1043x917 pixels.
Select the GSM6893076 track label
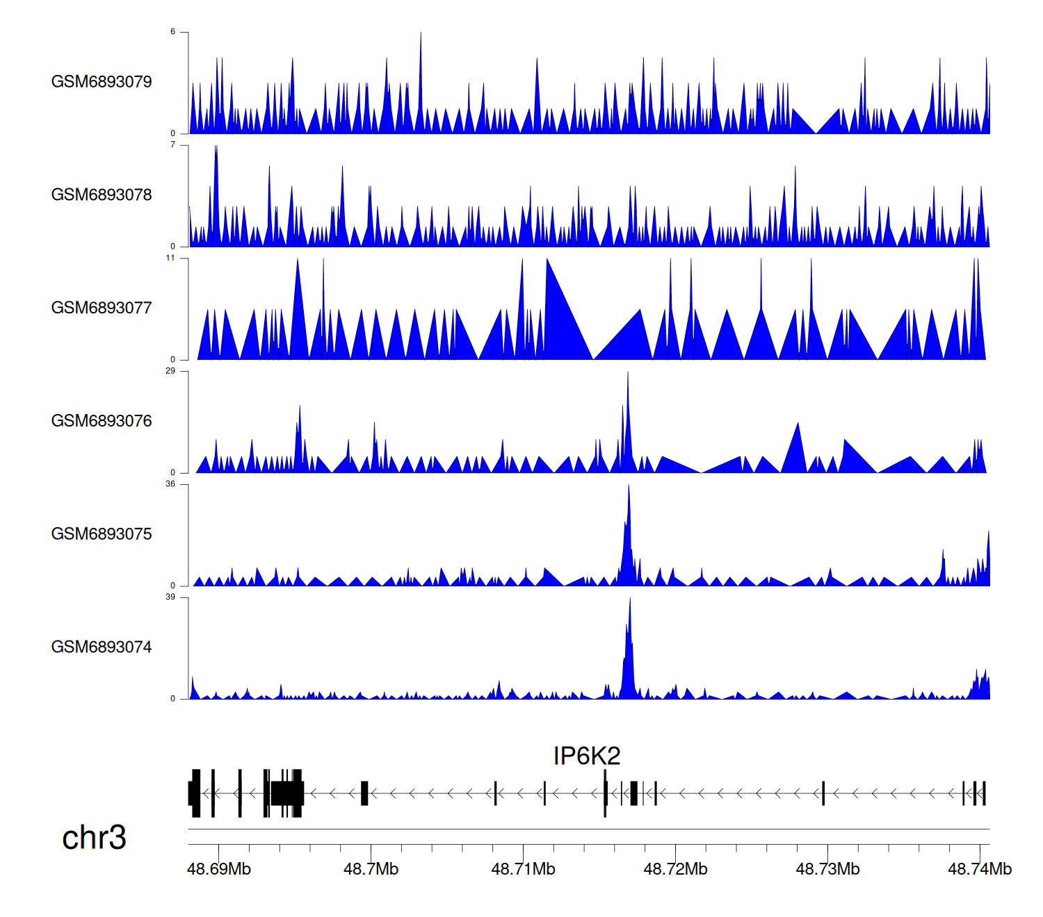[102, 421]
